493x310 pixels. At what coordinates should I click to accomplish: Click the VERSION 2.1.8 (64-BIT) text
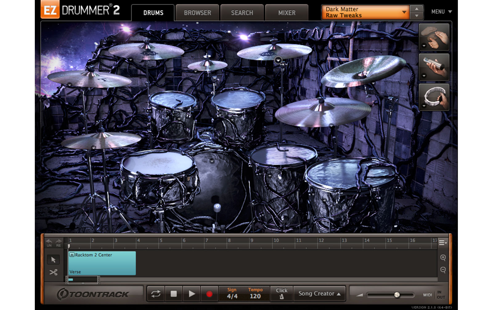tap(432, 307)
